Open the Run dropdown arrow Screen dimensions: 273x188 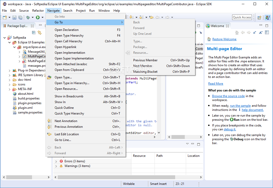[x=42, y=17]
